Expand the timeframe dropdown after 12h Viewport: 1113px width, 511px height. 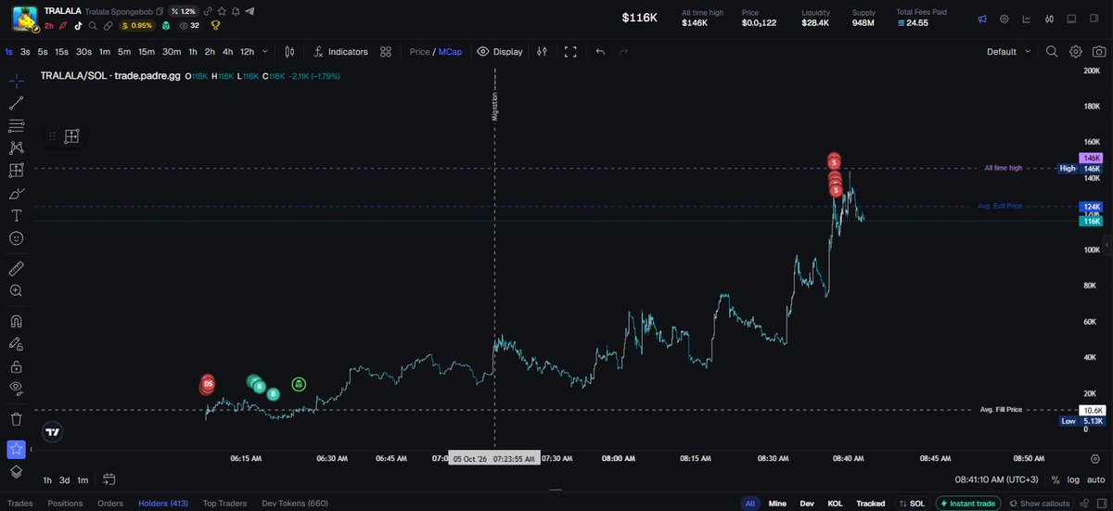[x=266, y=52]
